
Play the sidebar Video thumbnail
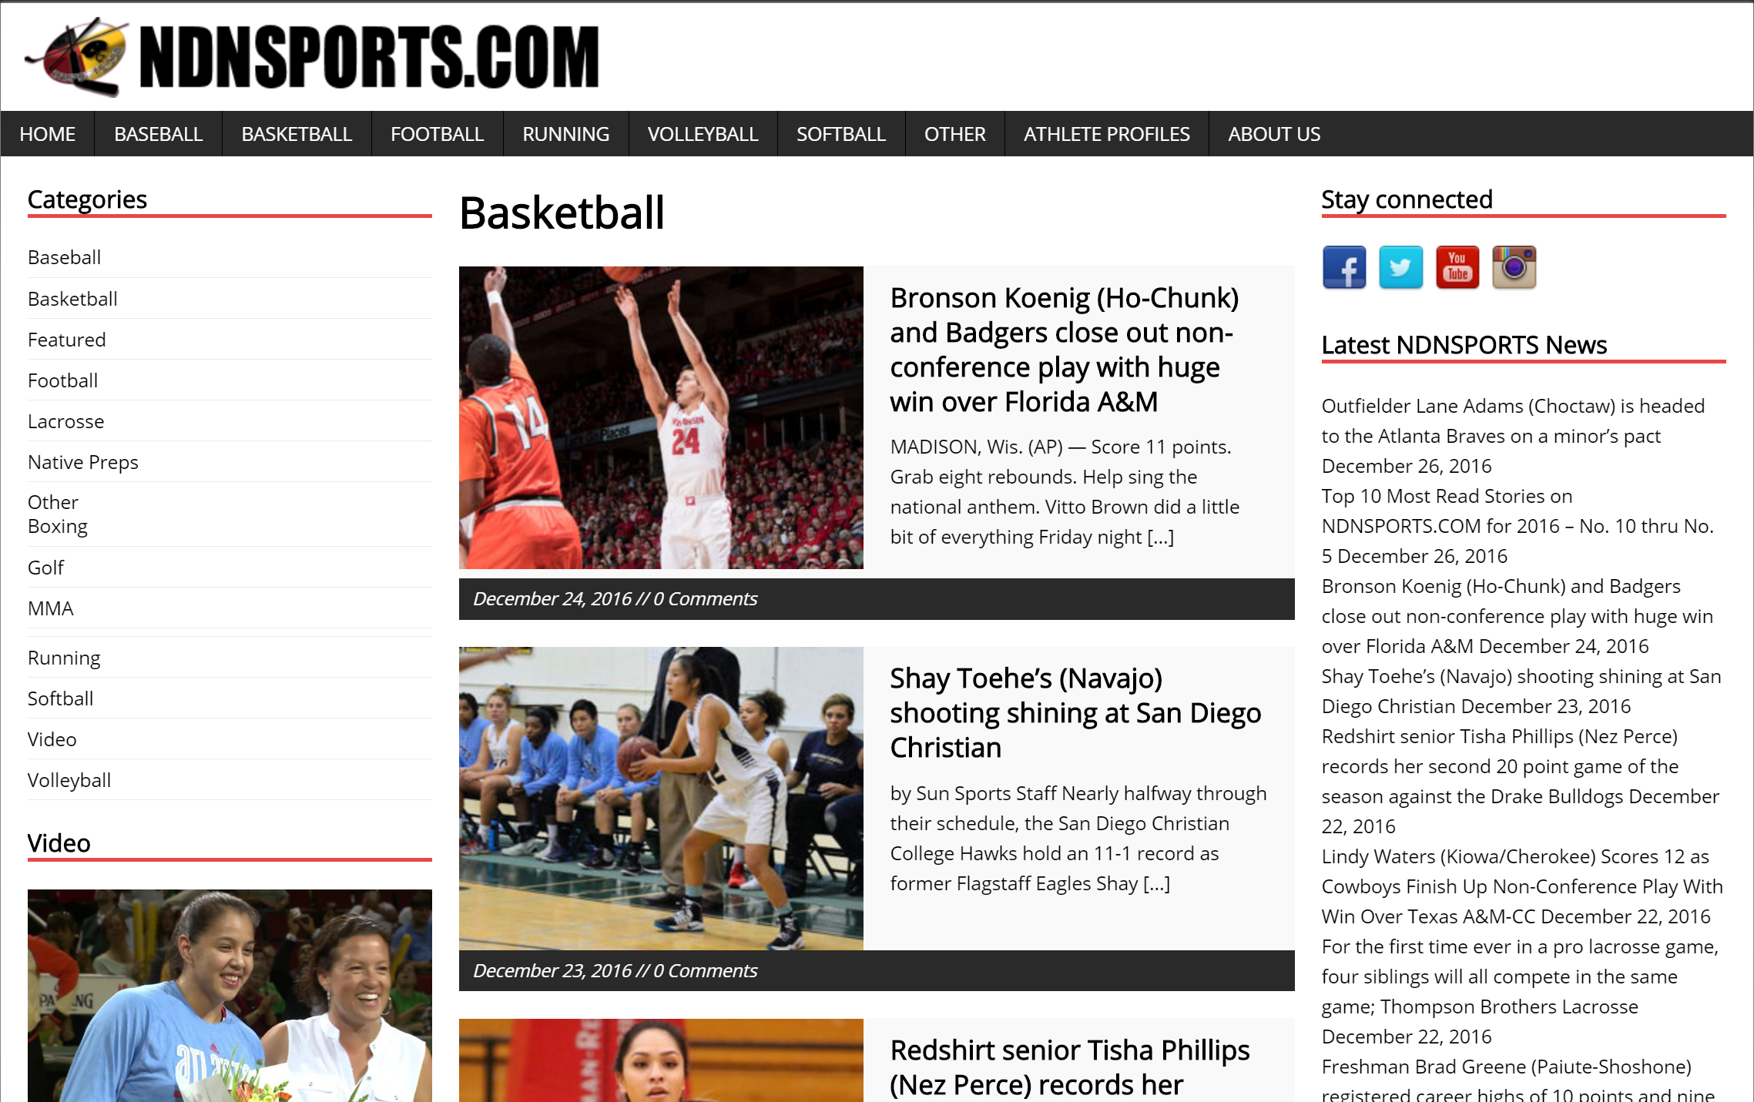(230, 996)
